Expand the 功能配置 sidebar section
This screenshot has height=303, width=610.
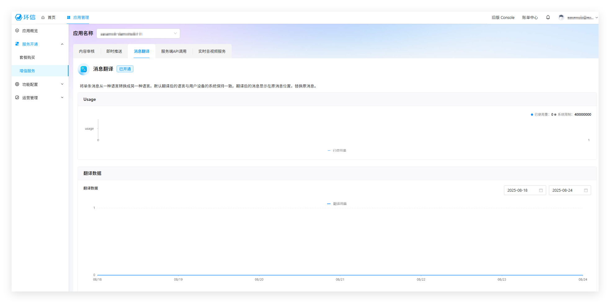(62, 84)
